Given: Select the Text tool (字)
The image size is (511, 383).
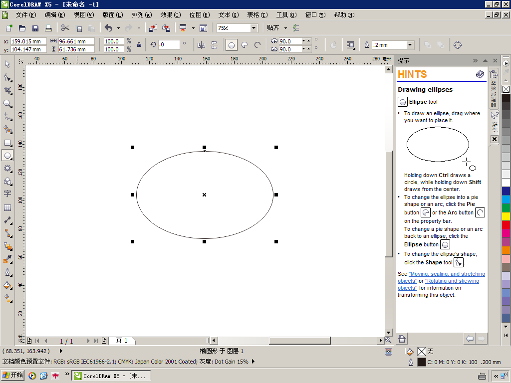Looking at the screenshot, I should coord(7,194).
